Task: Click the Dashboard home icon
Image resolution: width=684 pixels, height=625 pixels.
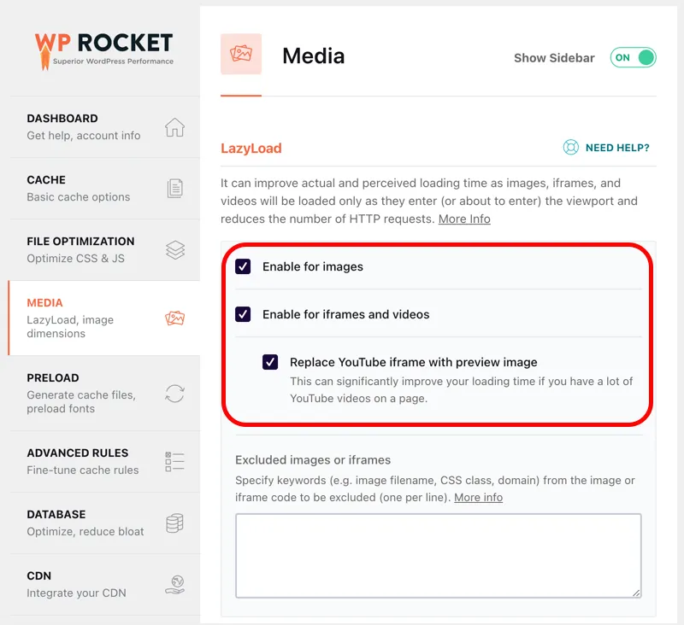Action: pyautogui.click(x=174, y=126)
